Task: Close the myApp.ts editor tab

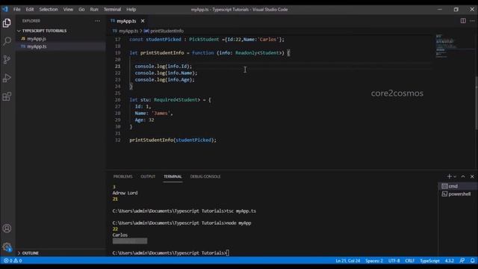Action: 143,21
